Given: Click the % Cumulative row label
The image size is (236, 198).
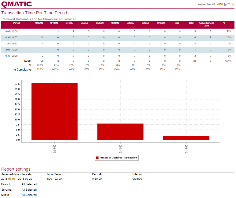Looking at the screenshot, I should [x=22, y=69].
